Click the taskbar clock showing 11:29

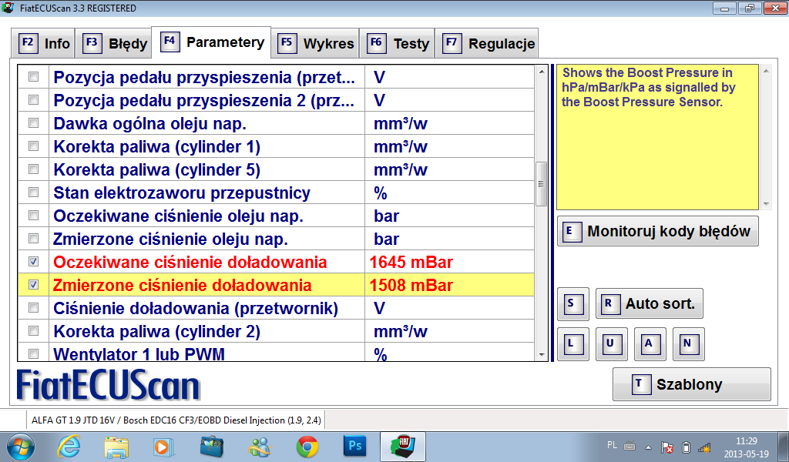(x=746, y=447)
